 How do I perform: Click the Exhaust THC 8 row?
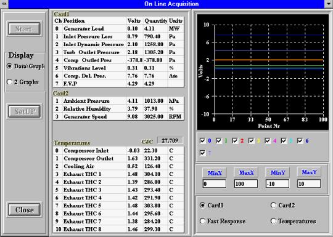coord(118,229)
